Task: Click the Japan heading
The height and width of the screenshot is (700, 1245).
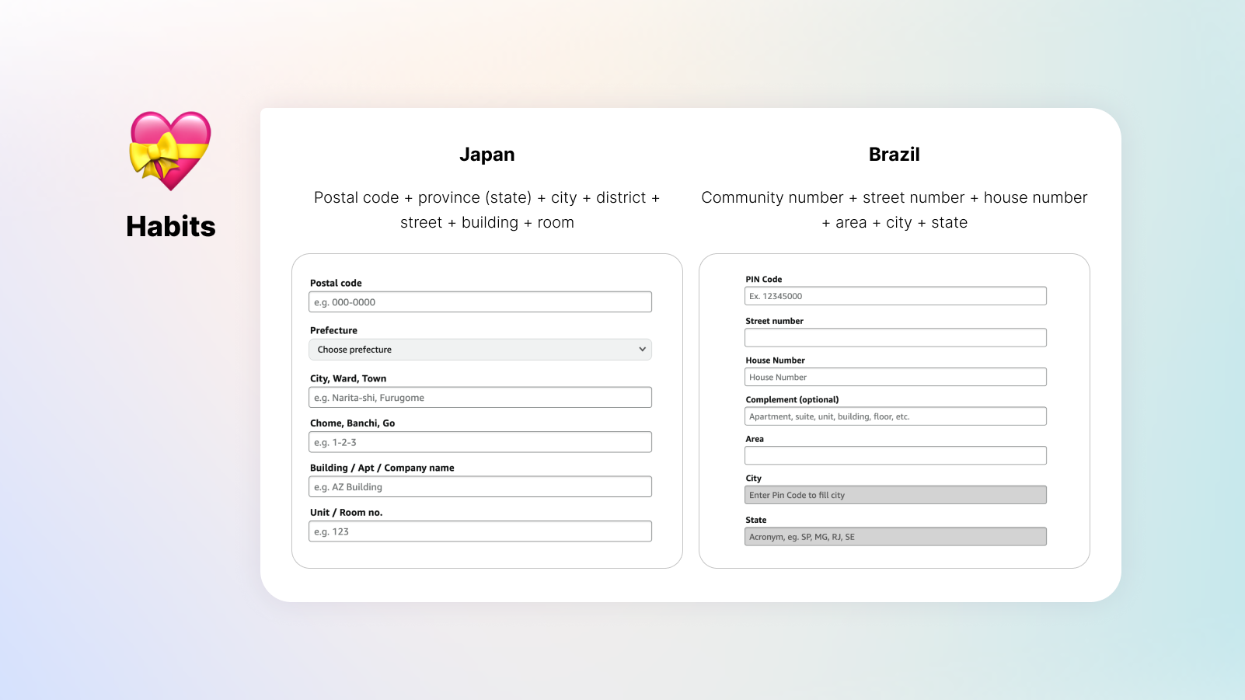Action: point(486,155)
